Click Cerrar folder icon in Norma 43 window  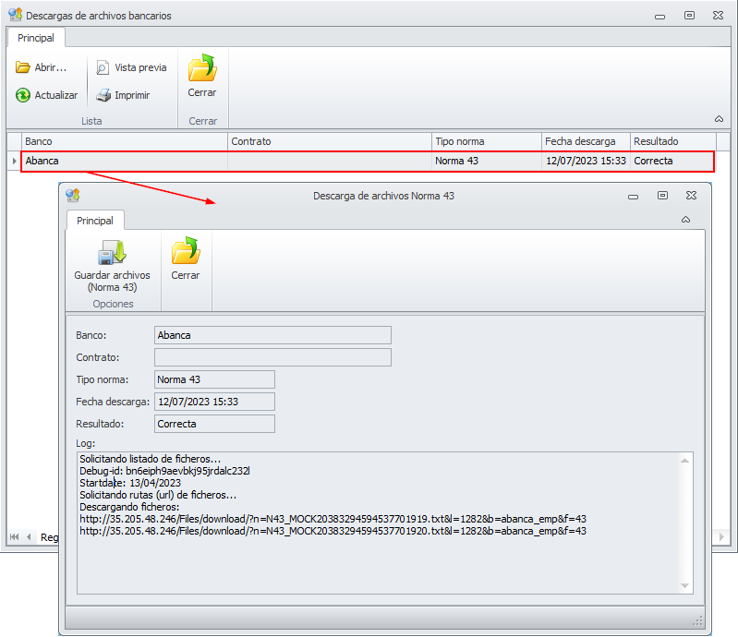[x=186, y=250]
